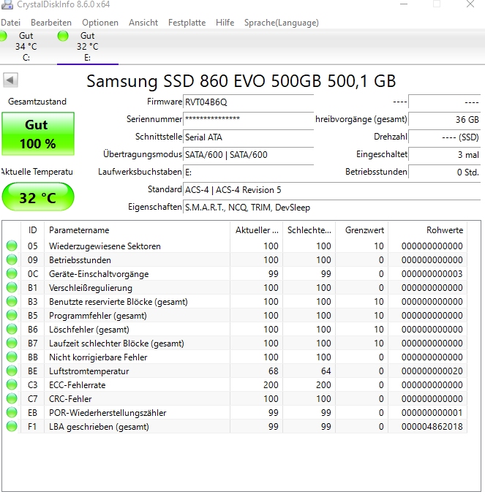Click the 32 °C temperature button
Viewport: 485px width, 497px height.
coord(38,197)
